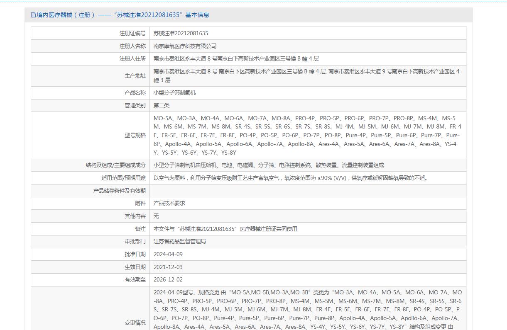Click the 其他内容 value "无"
Screen dimensions: 507x330
157,216
